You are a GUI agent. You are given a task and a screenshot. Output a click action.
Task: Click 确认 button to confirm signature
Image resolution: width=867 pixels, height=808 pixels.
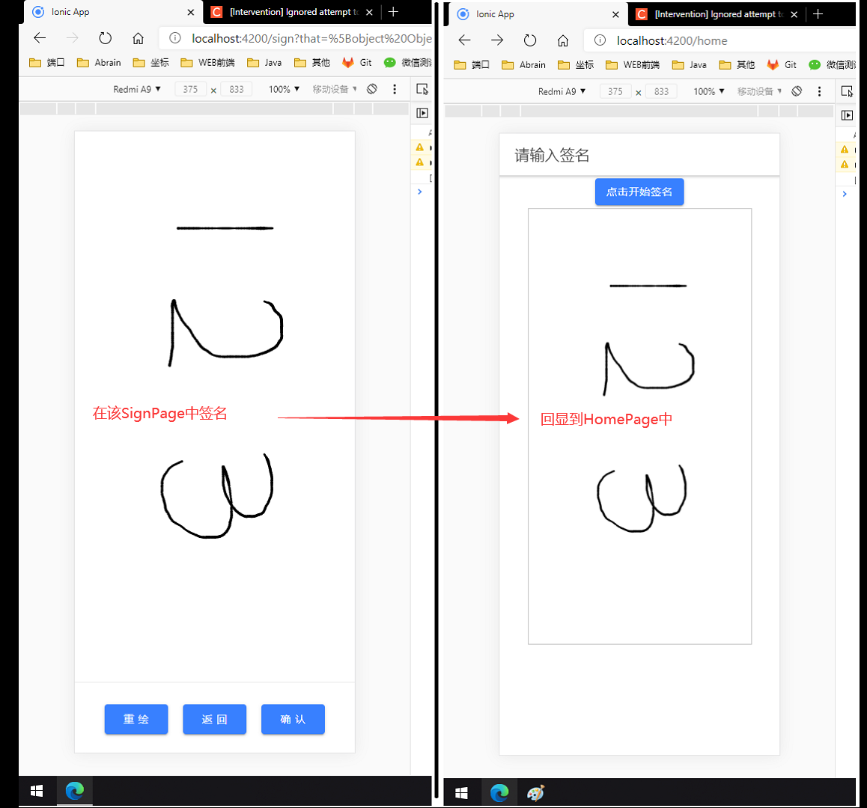(x=293, y=719)
